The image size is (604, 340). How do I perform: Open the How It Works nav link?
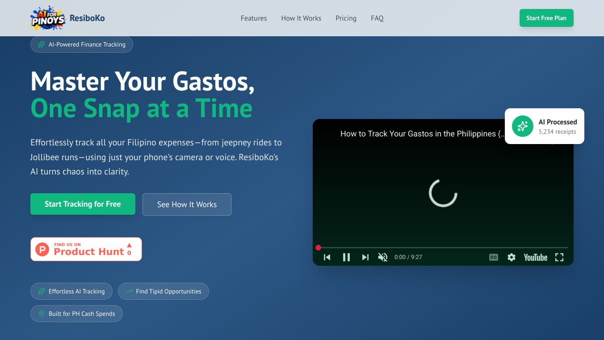(x=301, y=18)
